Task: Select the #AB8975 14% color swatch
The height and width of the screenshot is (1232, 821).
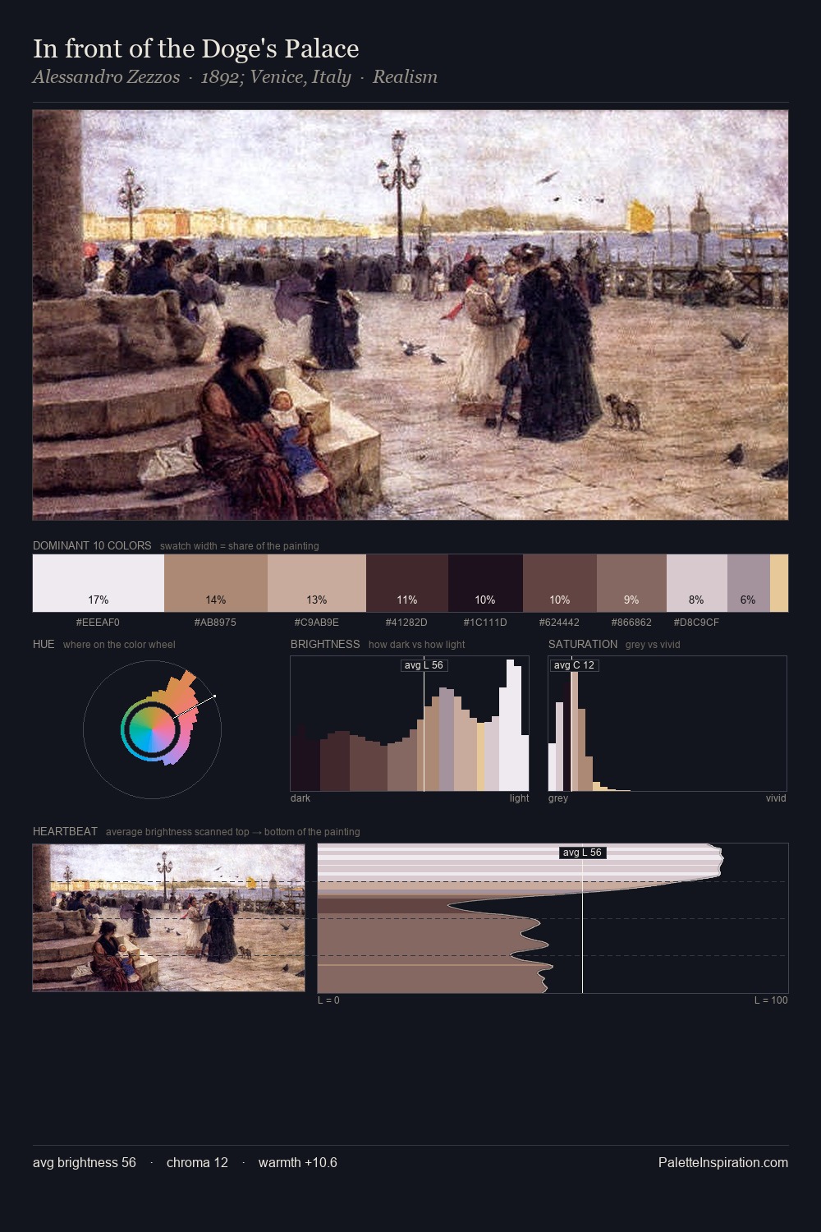Action: point(216,583)
